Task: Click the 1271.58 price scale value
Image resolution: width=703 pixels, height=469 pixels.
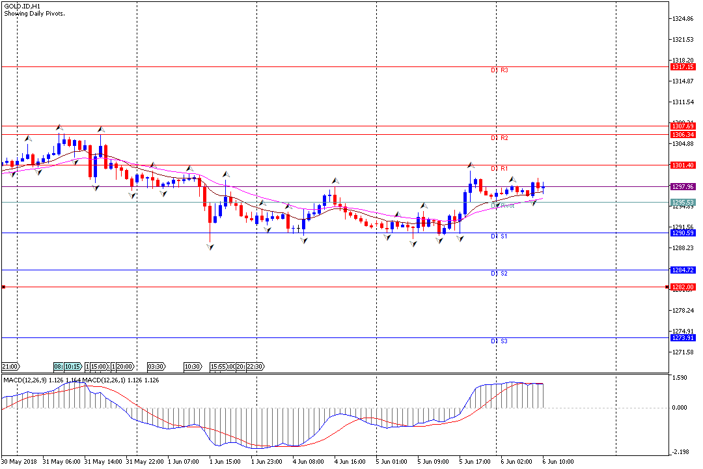Action: [683, 352]
